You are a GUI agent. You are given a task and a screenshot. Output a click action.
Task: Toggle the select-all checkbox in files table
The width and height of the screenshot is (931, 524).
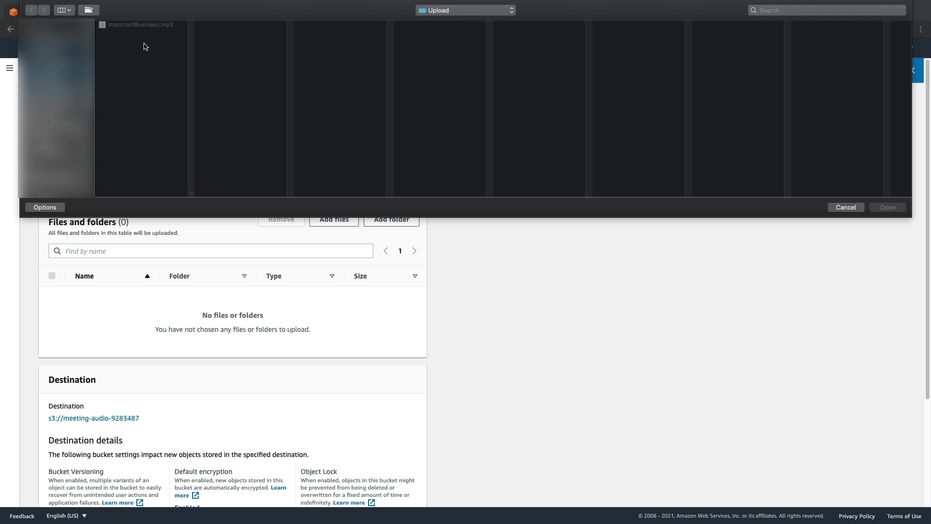(52, 276)
